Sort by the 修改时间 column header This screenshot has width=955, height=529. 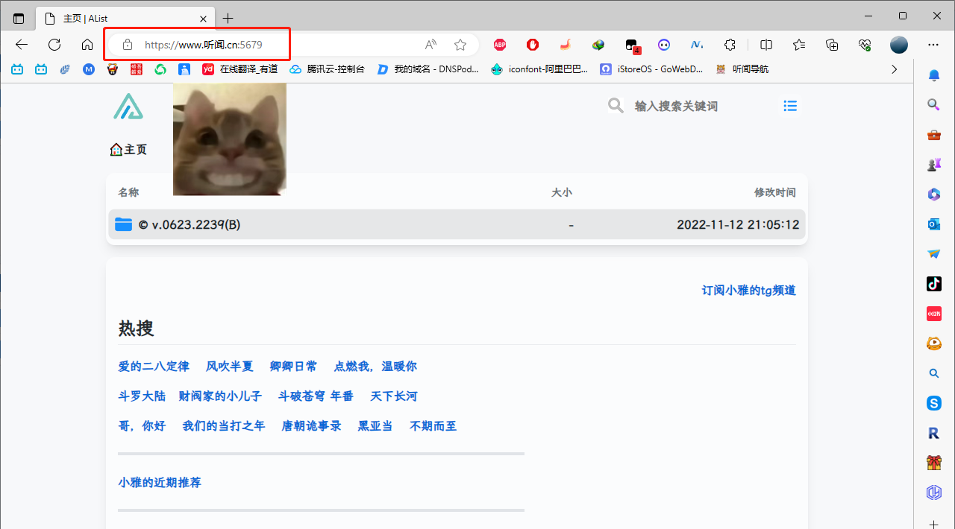(x=775, y=192)
